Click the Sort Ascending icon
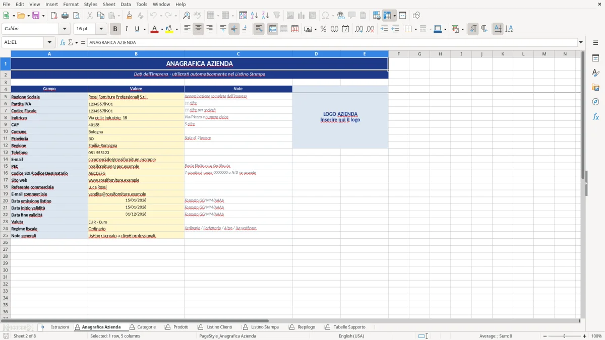The width and height of the screenshot is (605, 340). click(x=255, y=16)
